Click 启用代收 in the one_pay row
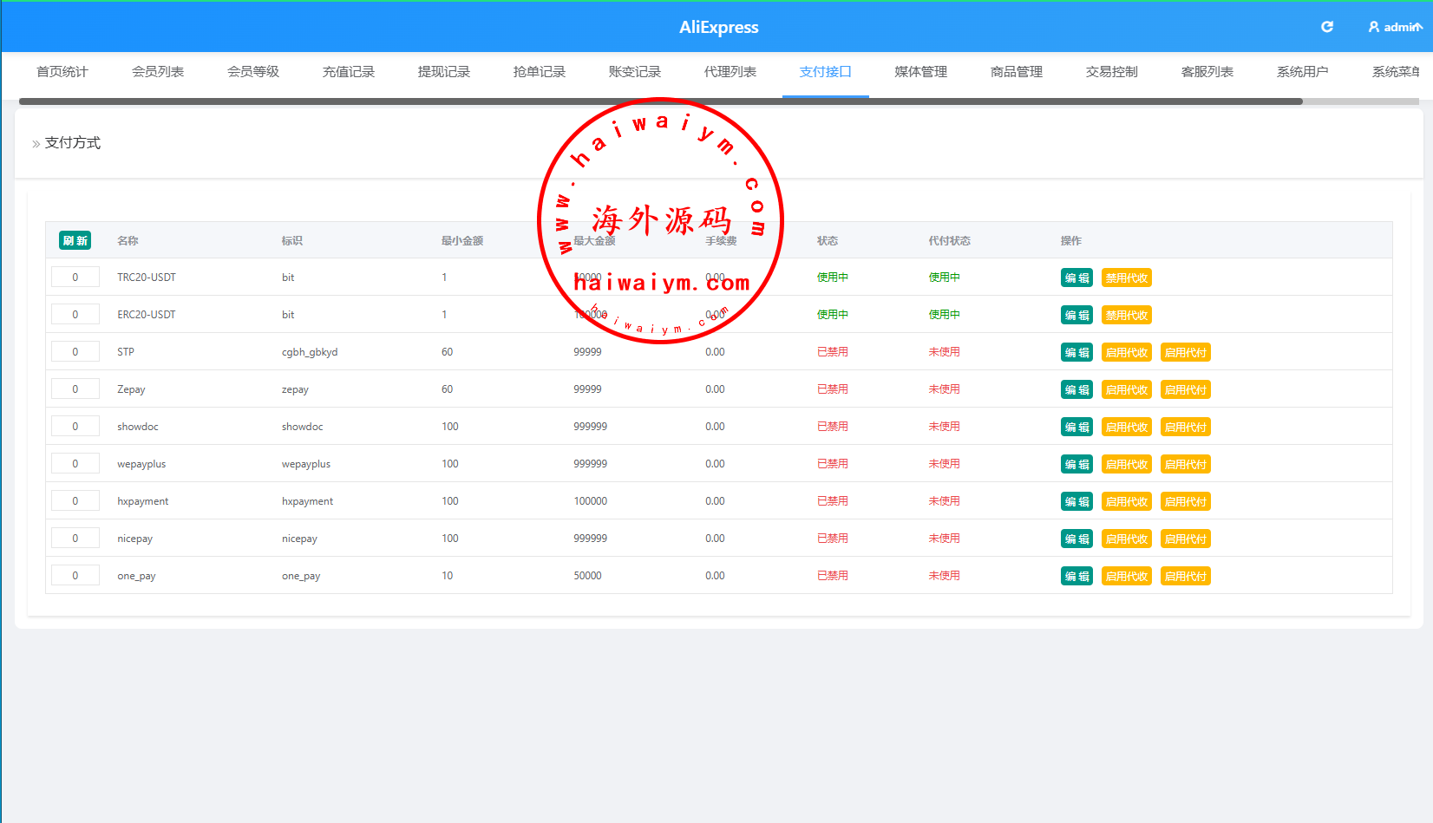Screen dimensions: 1433x823 coord(1127,576)
